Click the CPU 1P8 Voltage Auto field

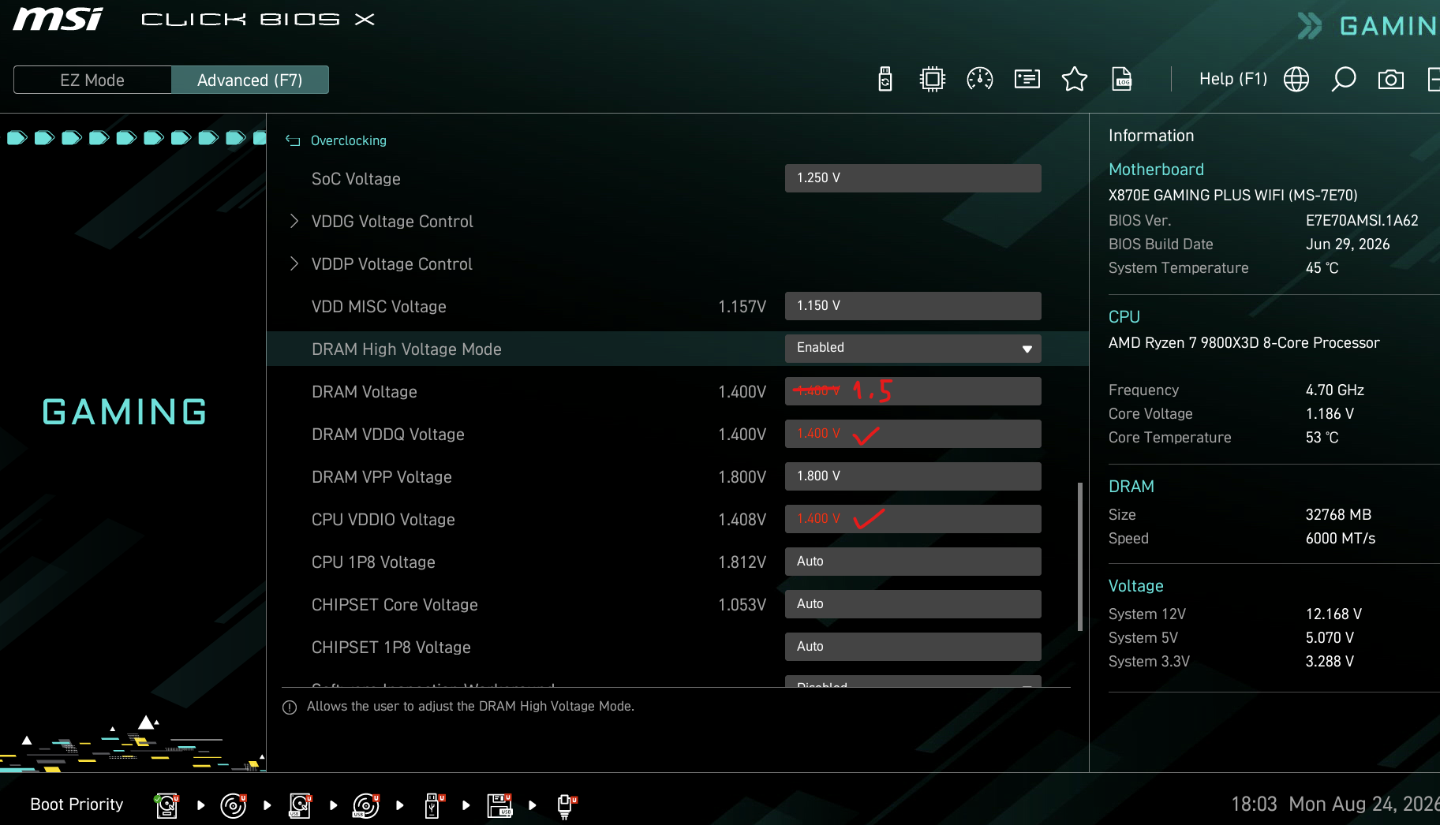(913, 562)
